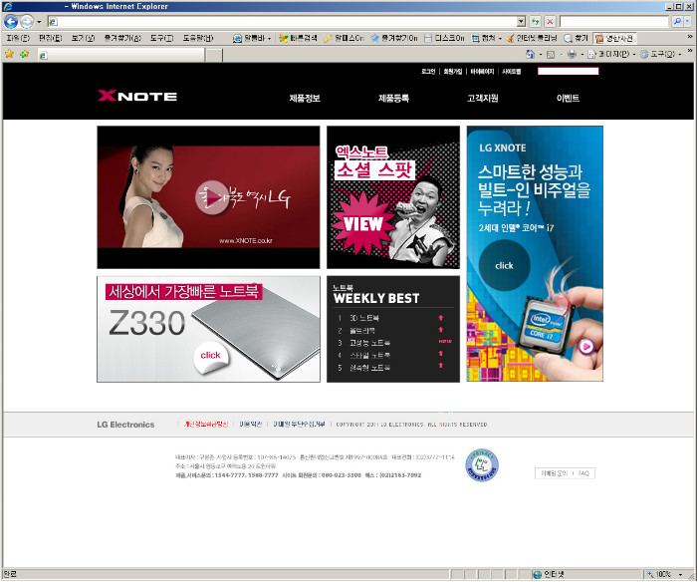The image size is (697, 582).
Task: Select rank 5 item in Weekly Best
Action: (x=369, y=368)
